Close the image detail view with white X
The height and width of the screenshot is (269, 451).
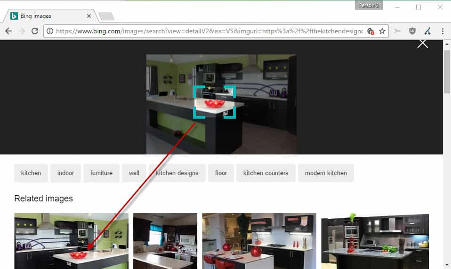pos(423,44)
